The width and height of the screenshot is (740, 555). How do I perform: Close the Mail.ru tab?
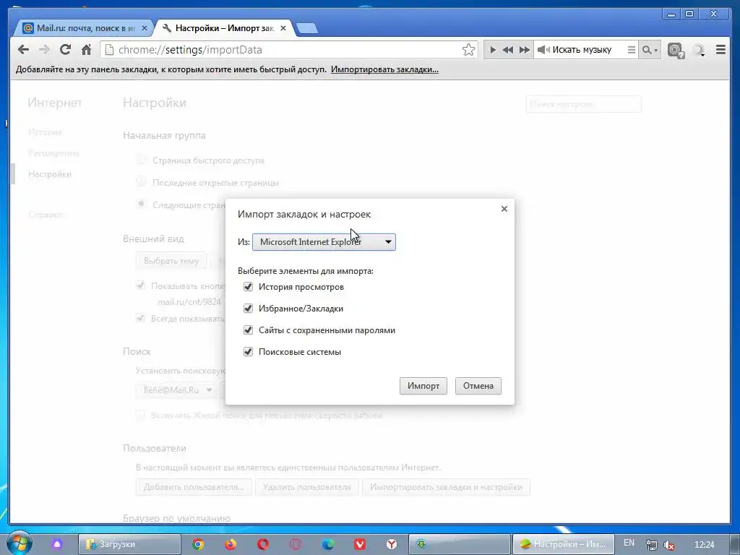[145, 28]
